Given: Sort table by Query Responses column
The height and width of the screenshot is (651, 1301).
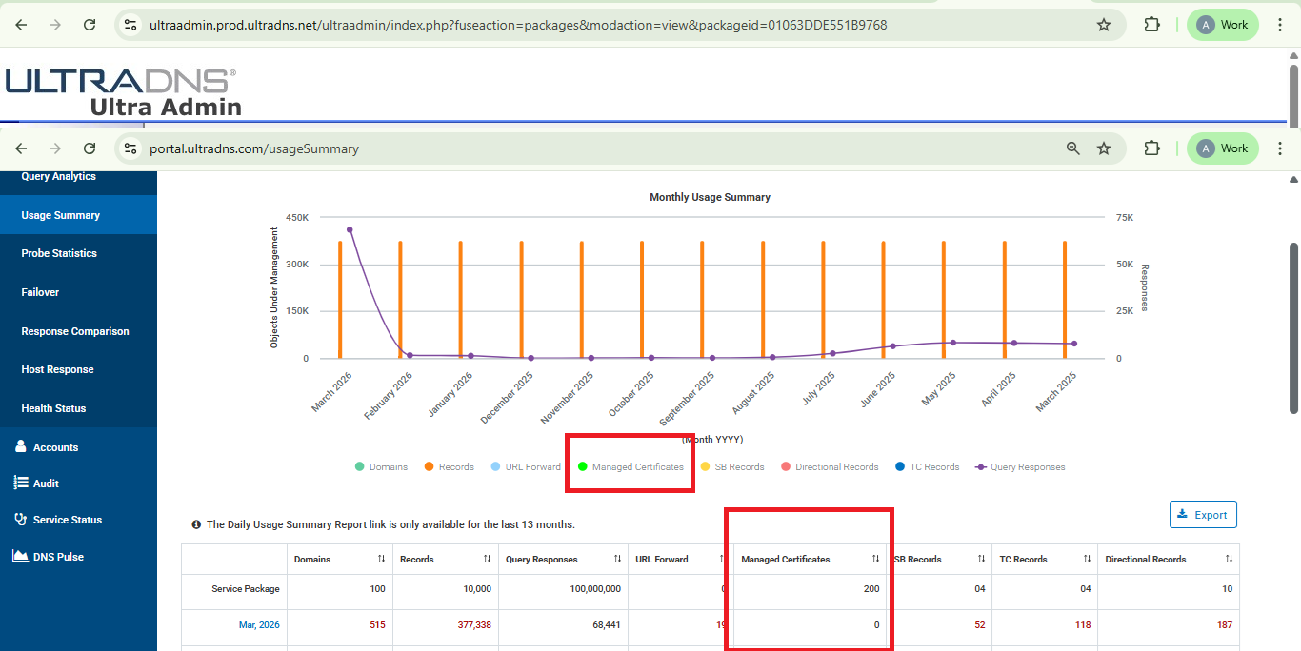Looking at the screenshot, I should 617,559.
